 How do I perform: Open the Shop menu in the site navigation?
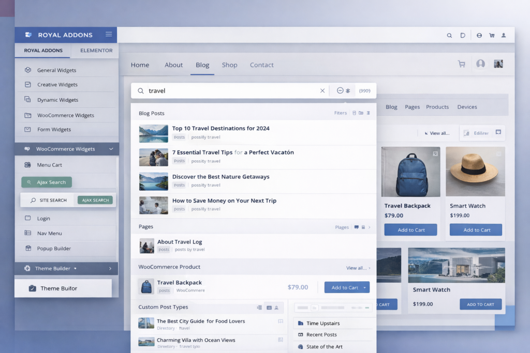coord(229,65)
